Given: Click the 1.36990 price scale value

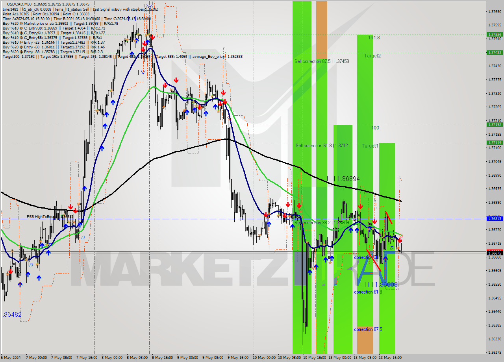Looking at the screenshot, I should pyautogui.click(x=495, y=175).
